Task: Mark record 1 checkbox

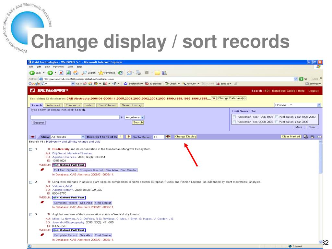Action: tap(31, 149)
